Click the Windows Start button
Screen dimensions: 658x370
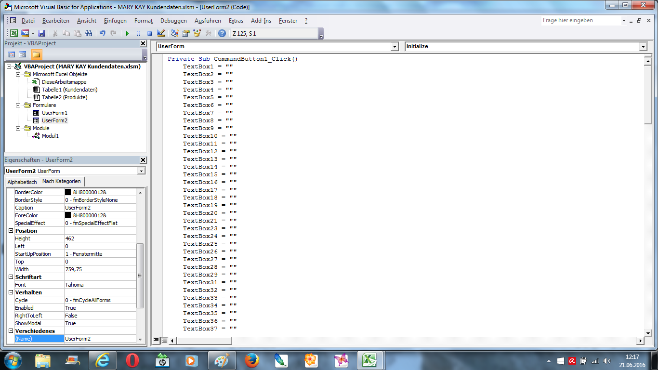[13, 360]
